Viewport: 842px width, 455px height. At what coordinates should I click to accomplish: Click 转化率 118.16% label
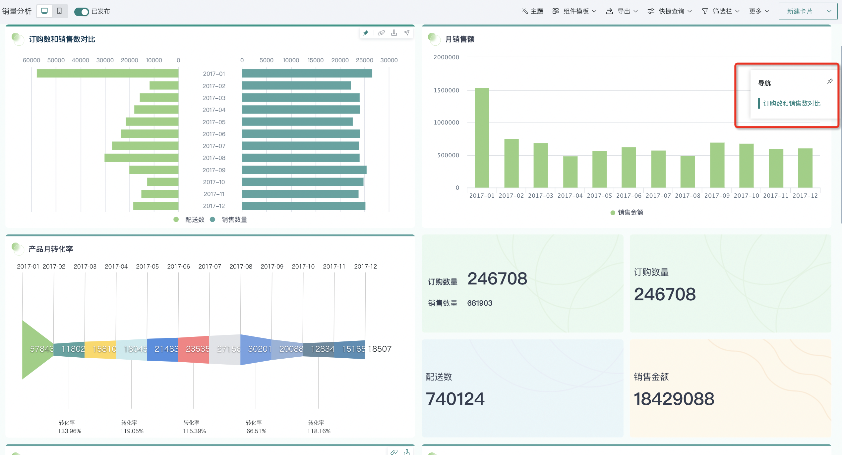pos(319,427)
